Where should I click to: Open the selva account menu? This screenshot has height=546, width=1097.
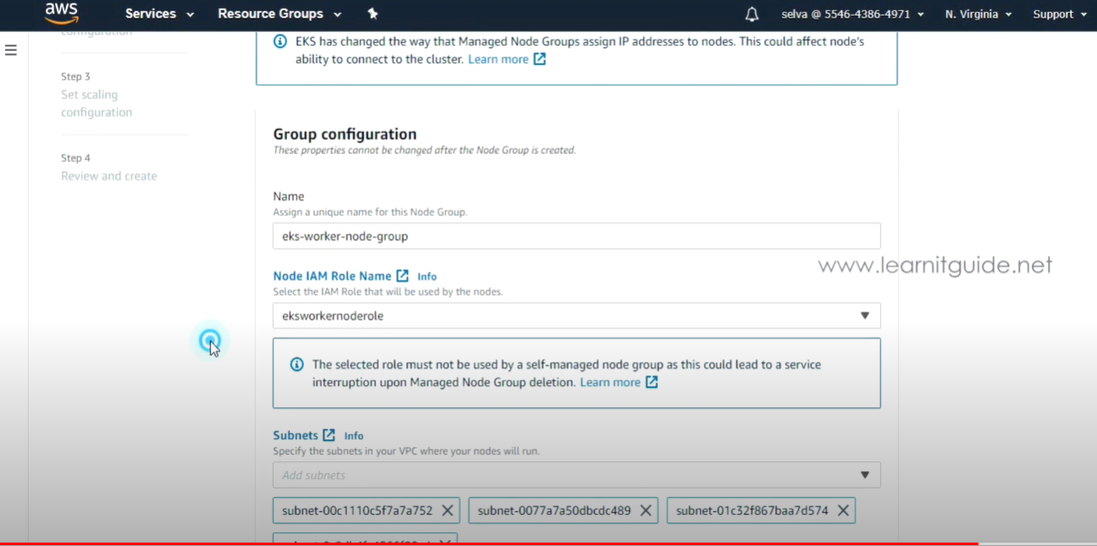pyautogui.click(x=852, y=14)
